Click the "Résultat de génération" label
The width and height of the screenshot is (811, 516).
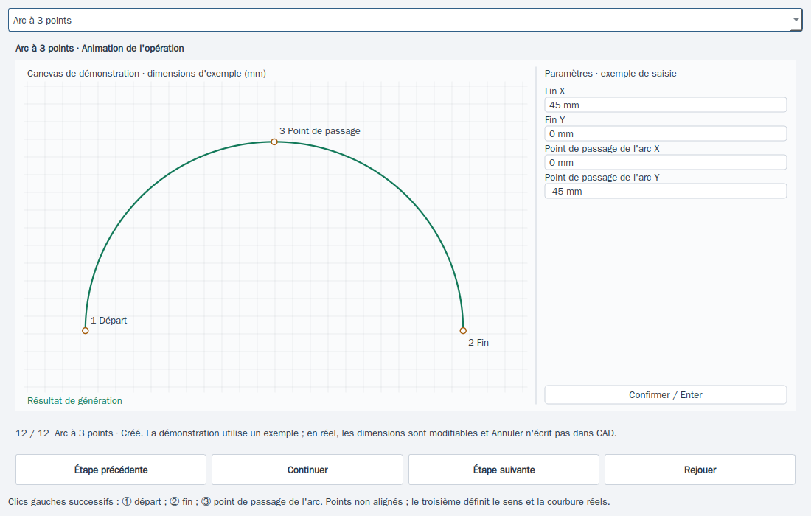pos(74,401)
